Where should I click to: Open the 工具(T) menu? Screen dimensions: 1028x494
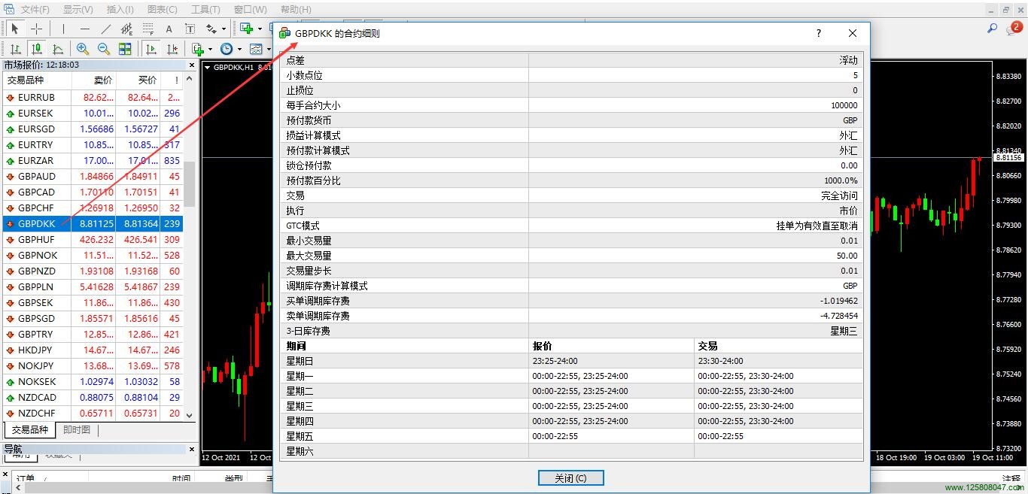pyautogui.click(x=205, y=10)
